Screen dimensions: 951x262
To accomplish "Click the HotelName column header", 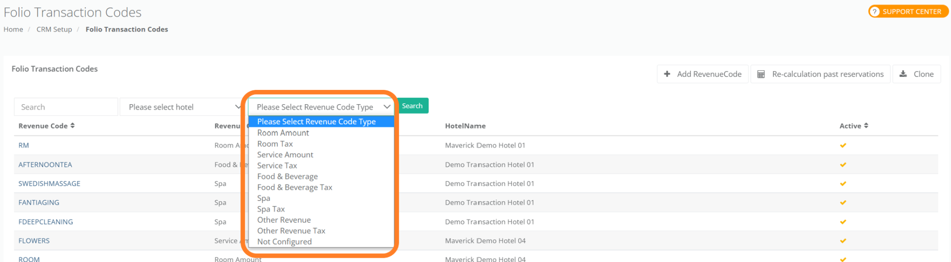I will coord(465,126).
